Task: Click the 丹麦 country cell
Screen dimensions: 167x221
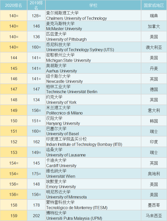Action: 154,68
